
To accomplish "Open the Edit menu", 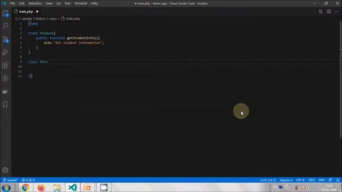I will [x=21, y=3].
